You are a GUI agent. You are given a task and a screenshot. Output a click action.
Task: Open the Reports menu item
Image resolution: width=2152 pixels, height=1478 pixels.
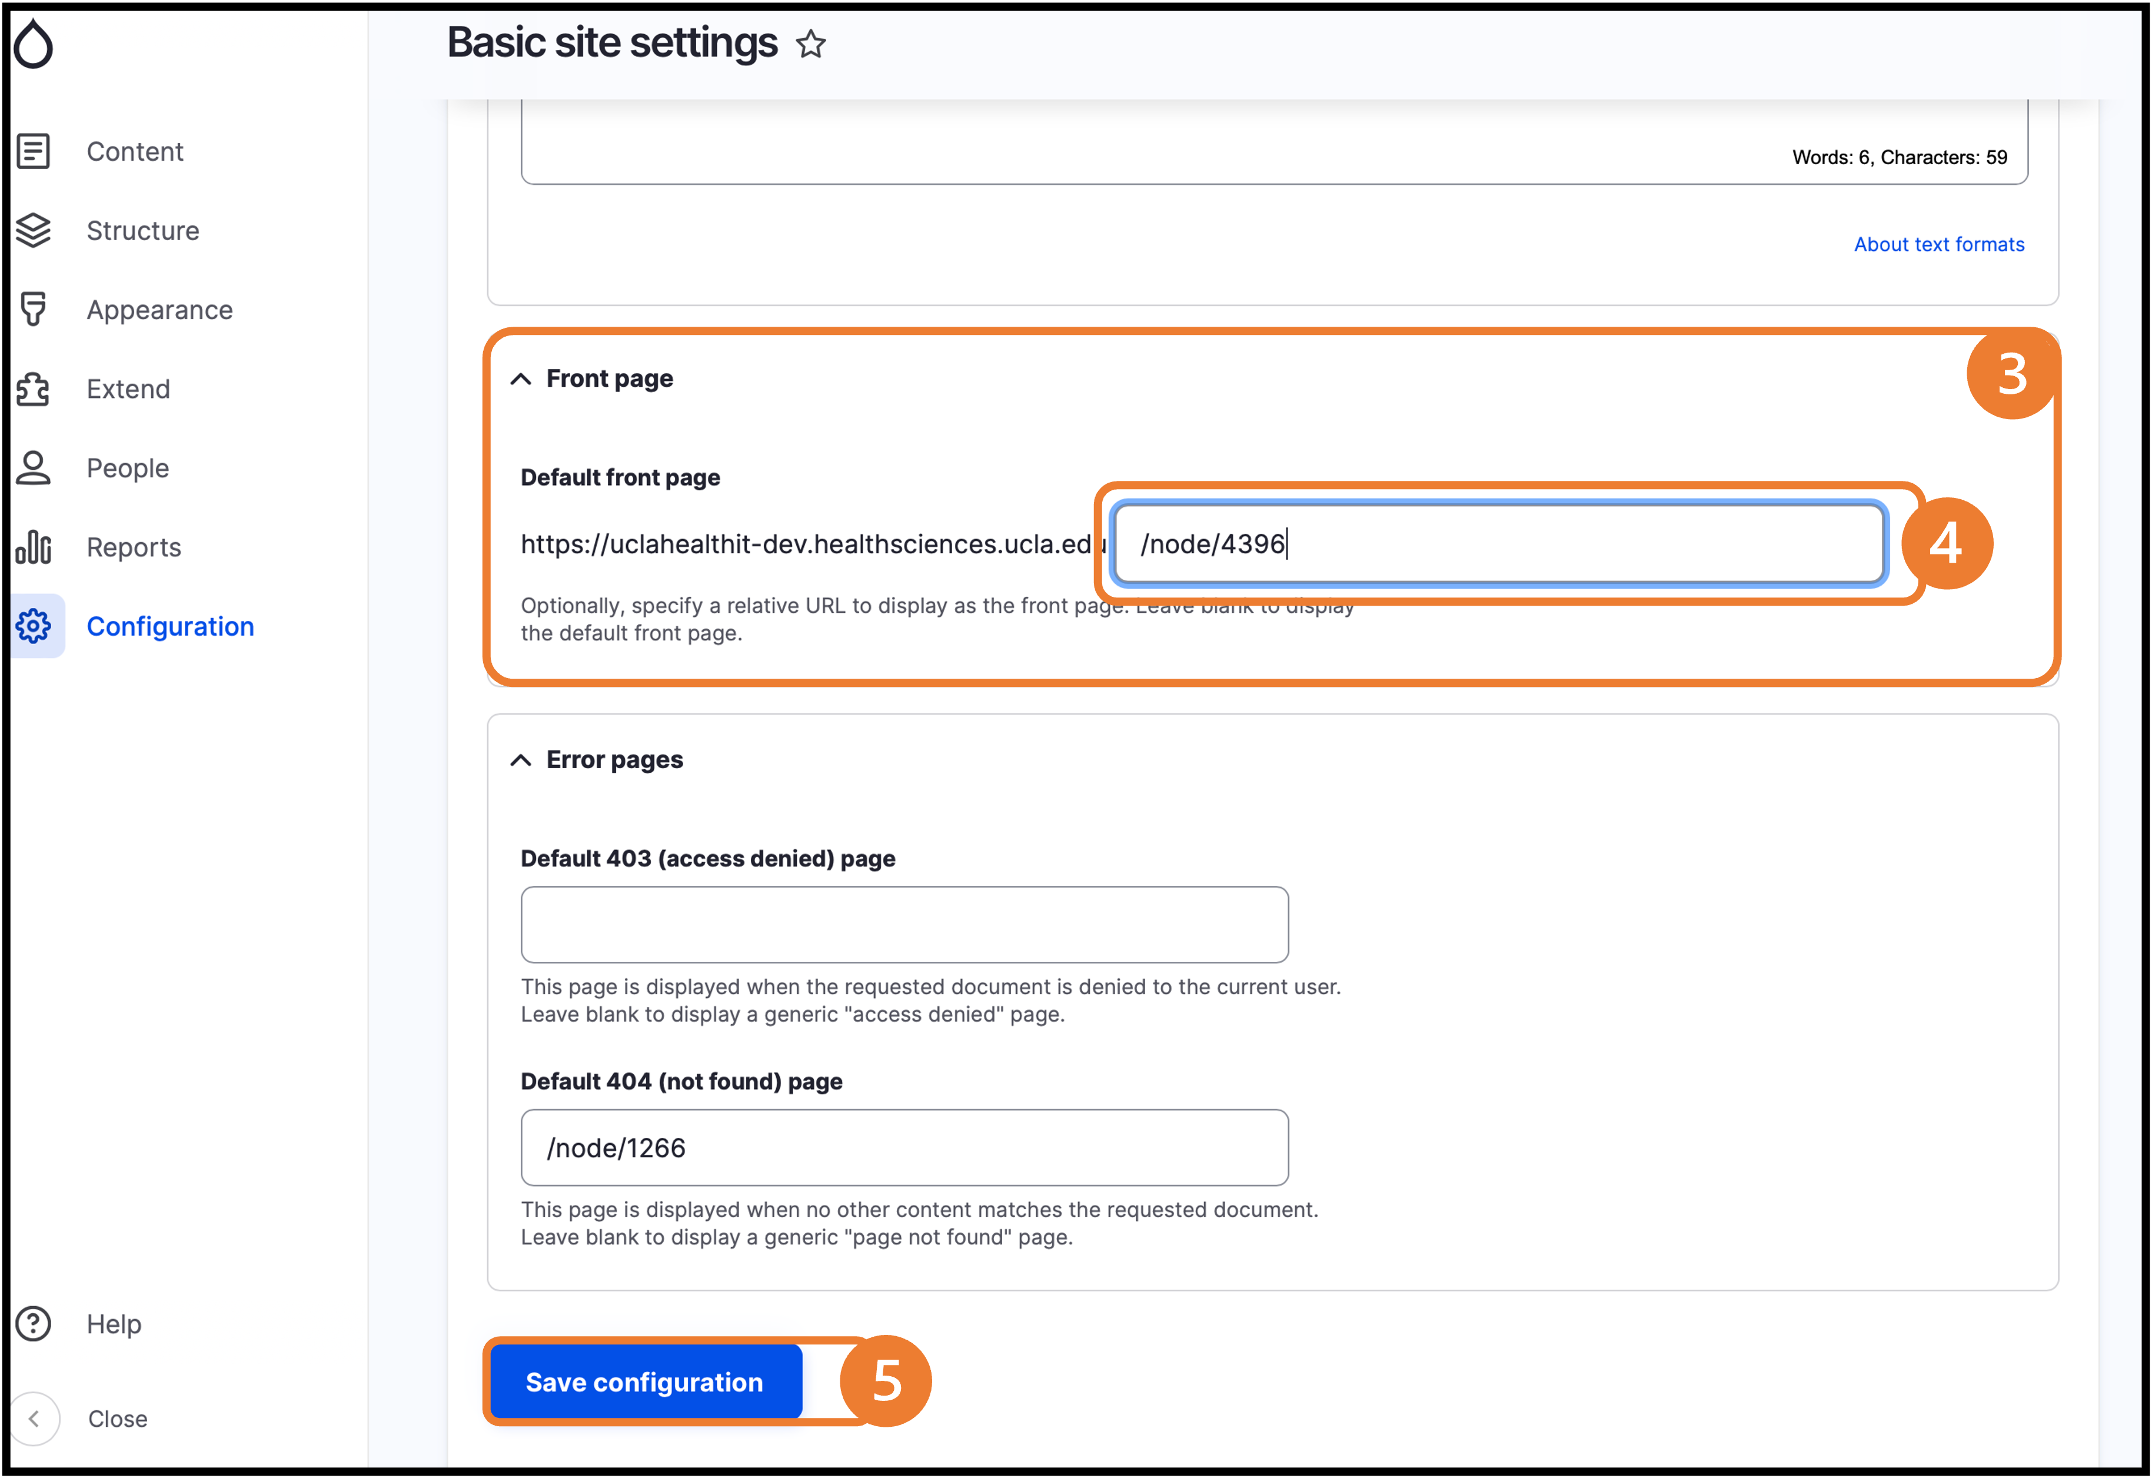(134, 547)
